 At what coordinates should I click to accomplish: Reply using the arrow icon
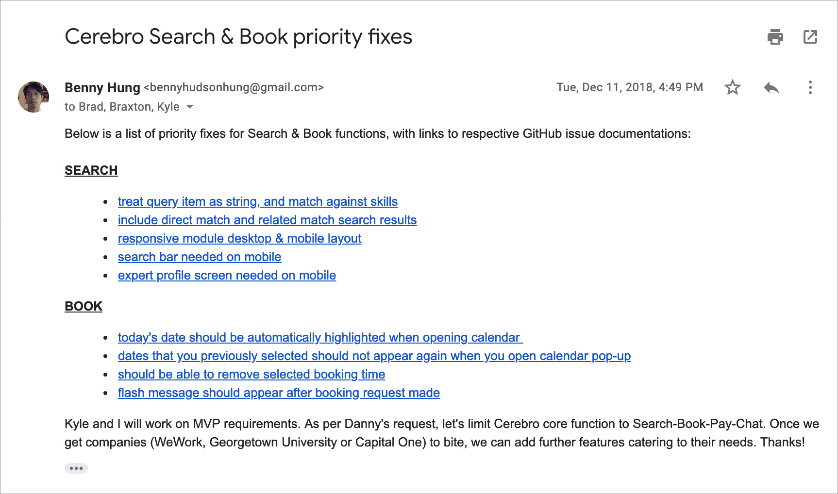click(771, 87)
